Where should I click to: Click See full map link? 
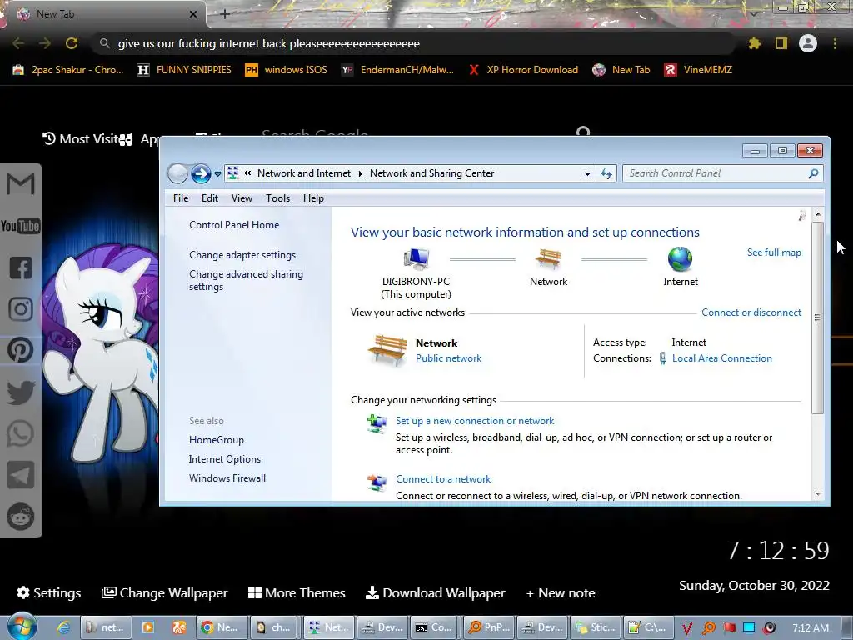pos(774,252)
